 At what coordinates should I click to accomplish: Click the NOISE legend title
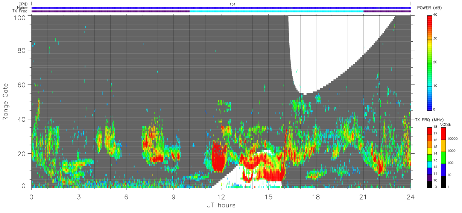point(445,124)
